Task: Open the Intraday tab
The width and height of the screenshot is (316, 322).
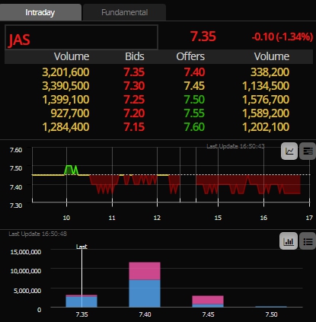Action: click(40, 12)
